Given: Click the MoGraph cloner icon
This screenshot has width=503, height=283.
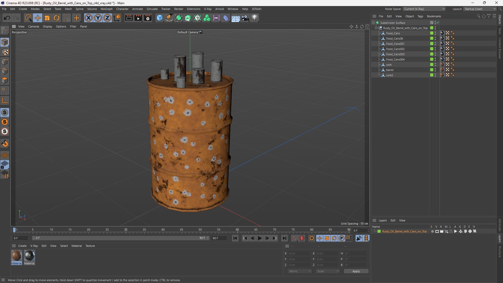Looking at the screenshot, I should [207, 18].
